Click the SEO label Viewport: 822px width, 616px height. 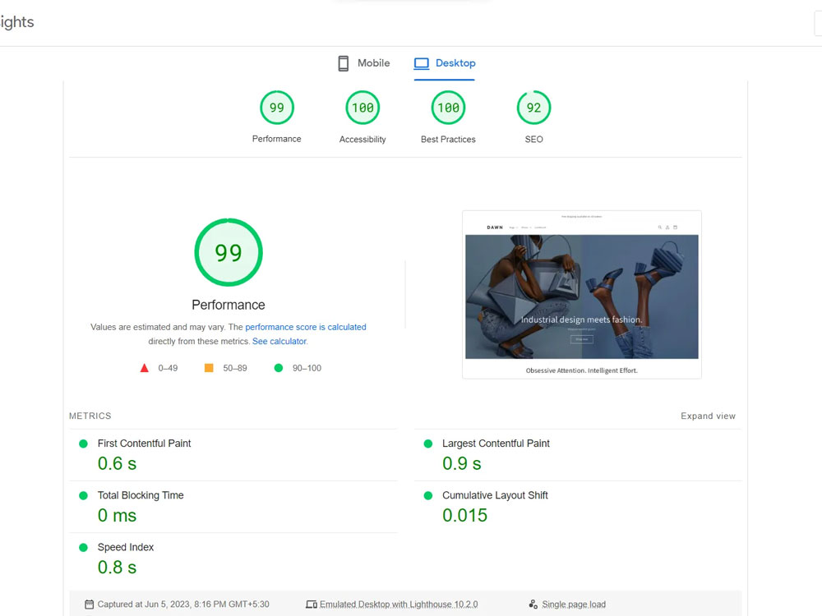click(x=533, y=140)
